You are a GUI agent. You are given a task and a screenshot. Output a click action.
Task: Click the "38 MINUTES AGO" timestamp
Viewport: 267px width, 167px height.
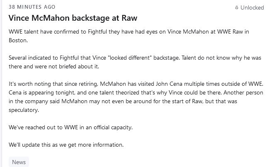32,7
